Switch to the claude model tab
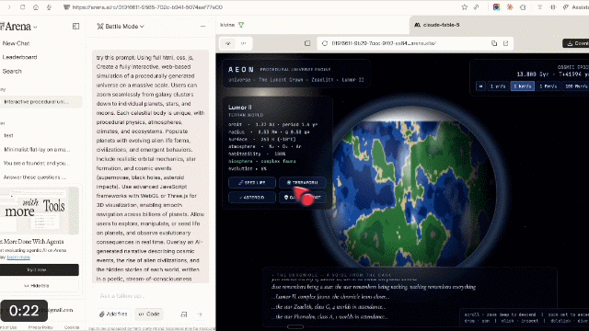 pos(437,25)
